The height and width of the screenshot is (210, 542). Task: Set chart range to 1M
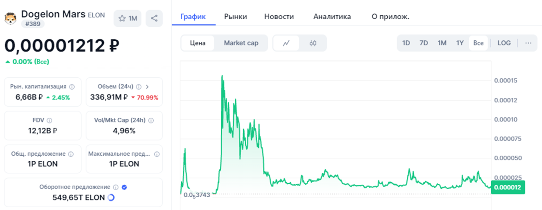point(442,43)
